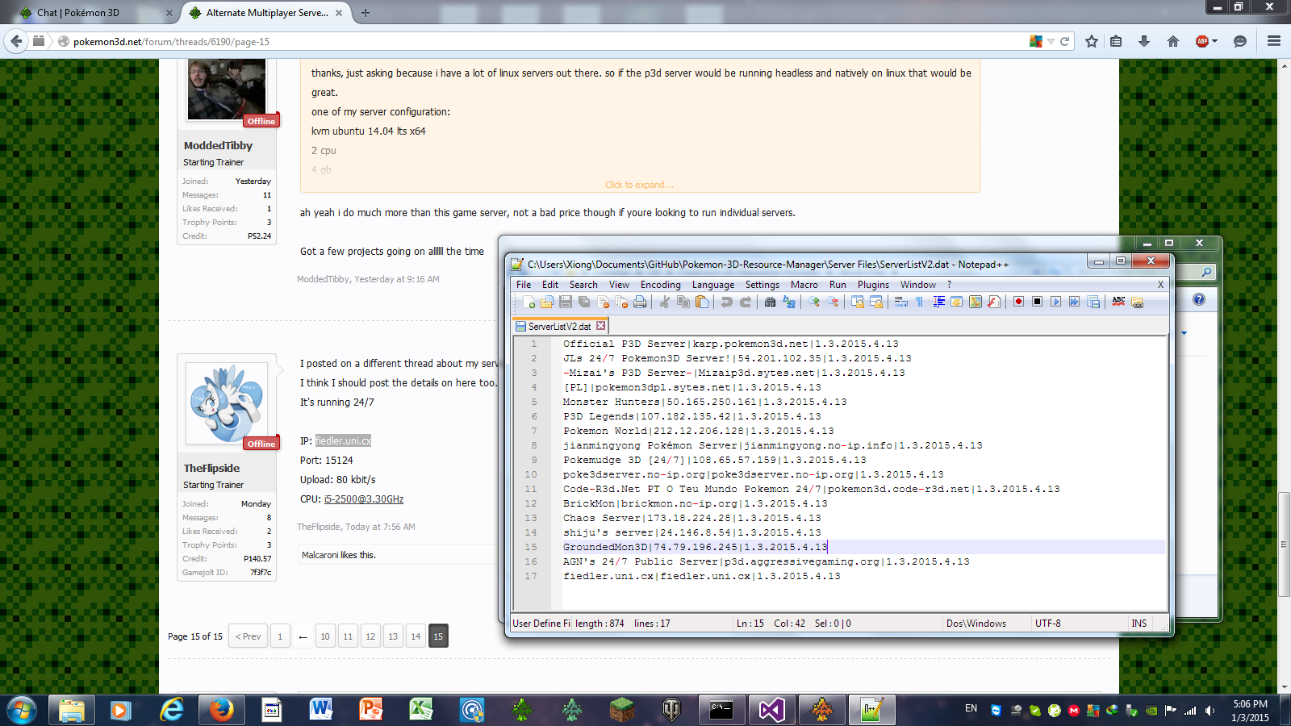Click the Cut scissors icon
Viewport: 1291px width, 726px height.
point(665,302)
